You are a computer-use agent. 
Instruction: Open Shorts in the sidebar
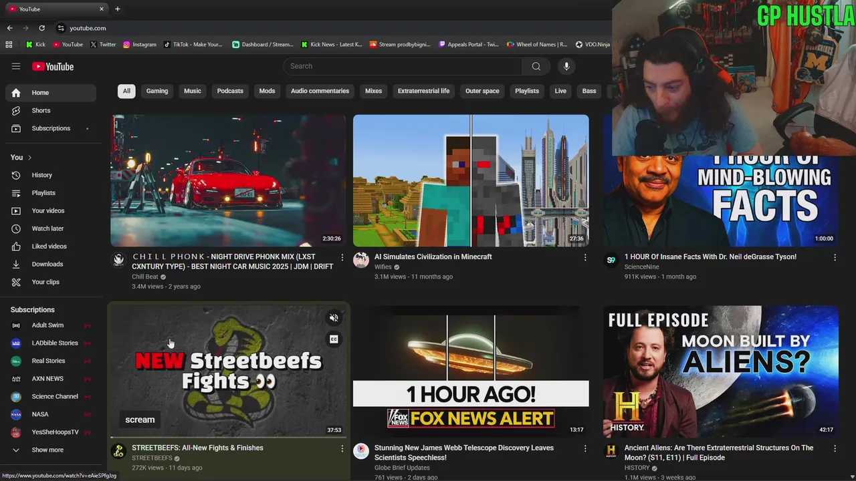51,110
